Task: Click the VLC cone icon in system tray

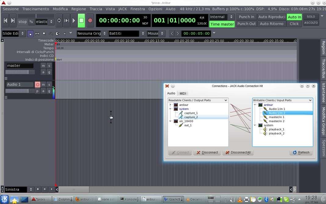Action: point(240,200)
